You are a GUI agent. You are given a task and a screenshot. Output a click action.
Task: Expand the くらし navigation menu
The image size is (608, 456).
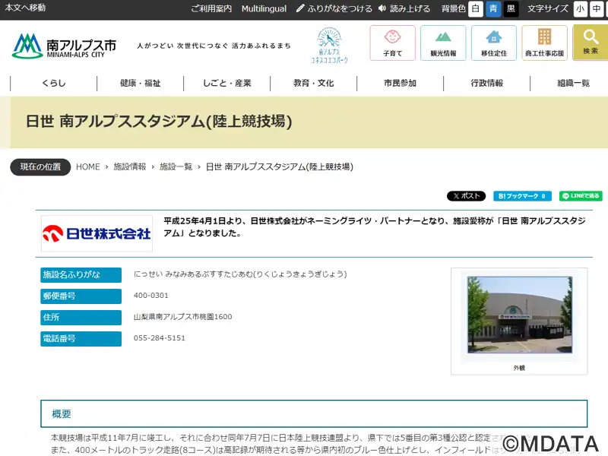(54, 84)
